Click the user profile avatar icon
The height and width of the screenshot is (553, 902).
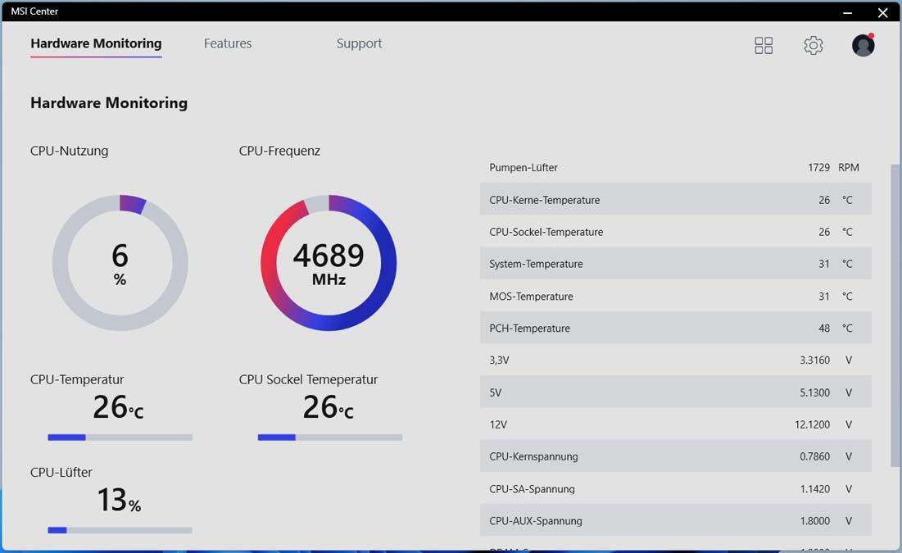[x=863, y=45]
